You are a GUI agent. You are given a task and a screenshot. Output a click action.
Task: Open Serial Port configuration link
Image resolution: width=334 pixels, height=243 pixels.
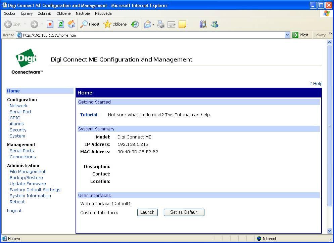pyautogui.click(x=21, y=112)
